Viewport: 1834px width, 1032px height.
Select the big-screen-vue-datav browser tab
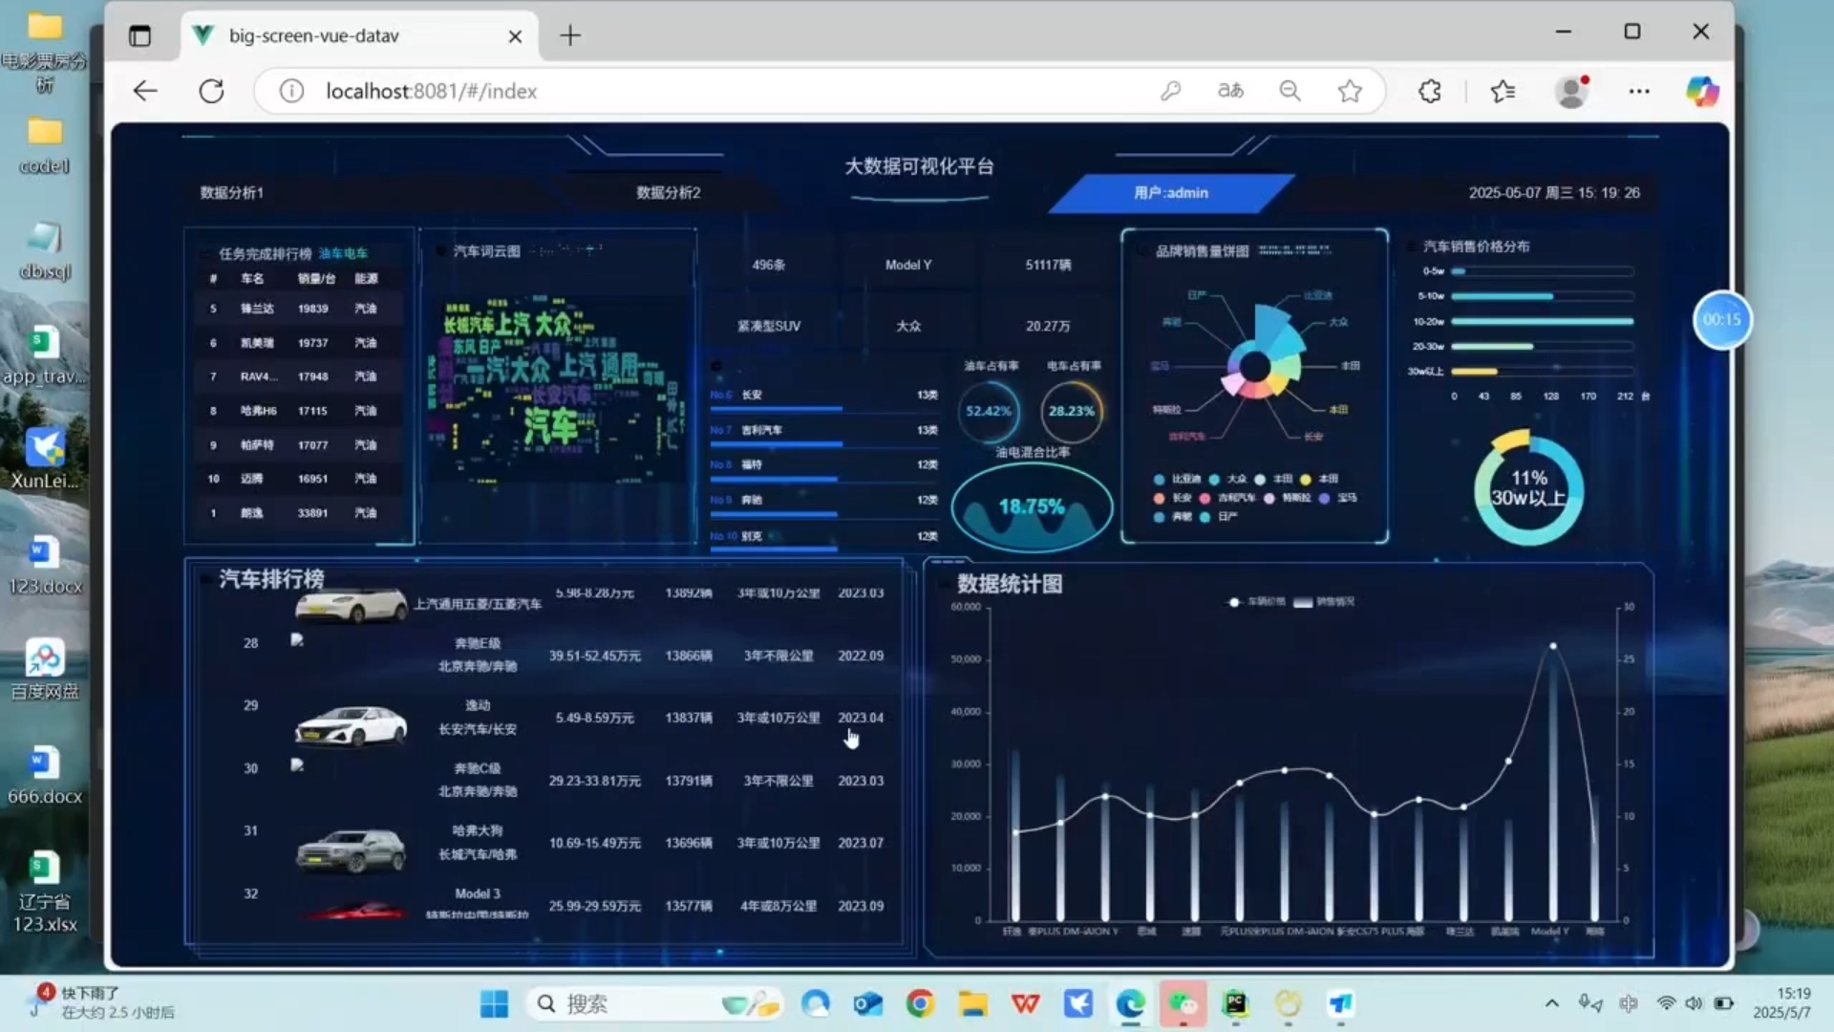(x=358, y=36)
